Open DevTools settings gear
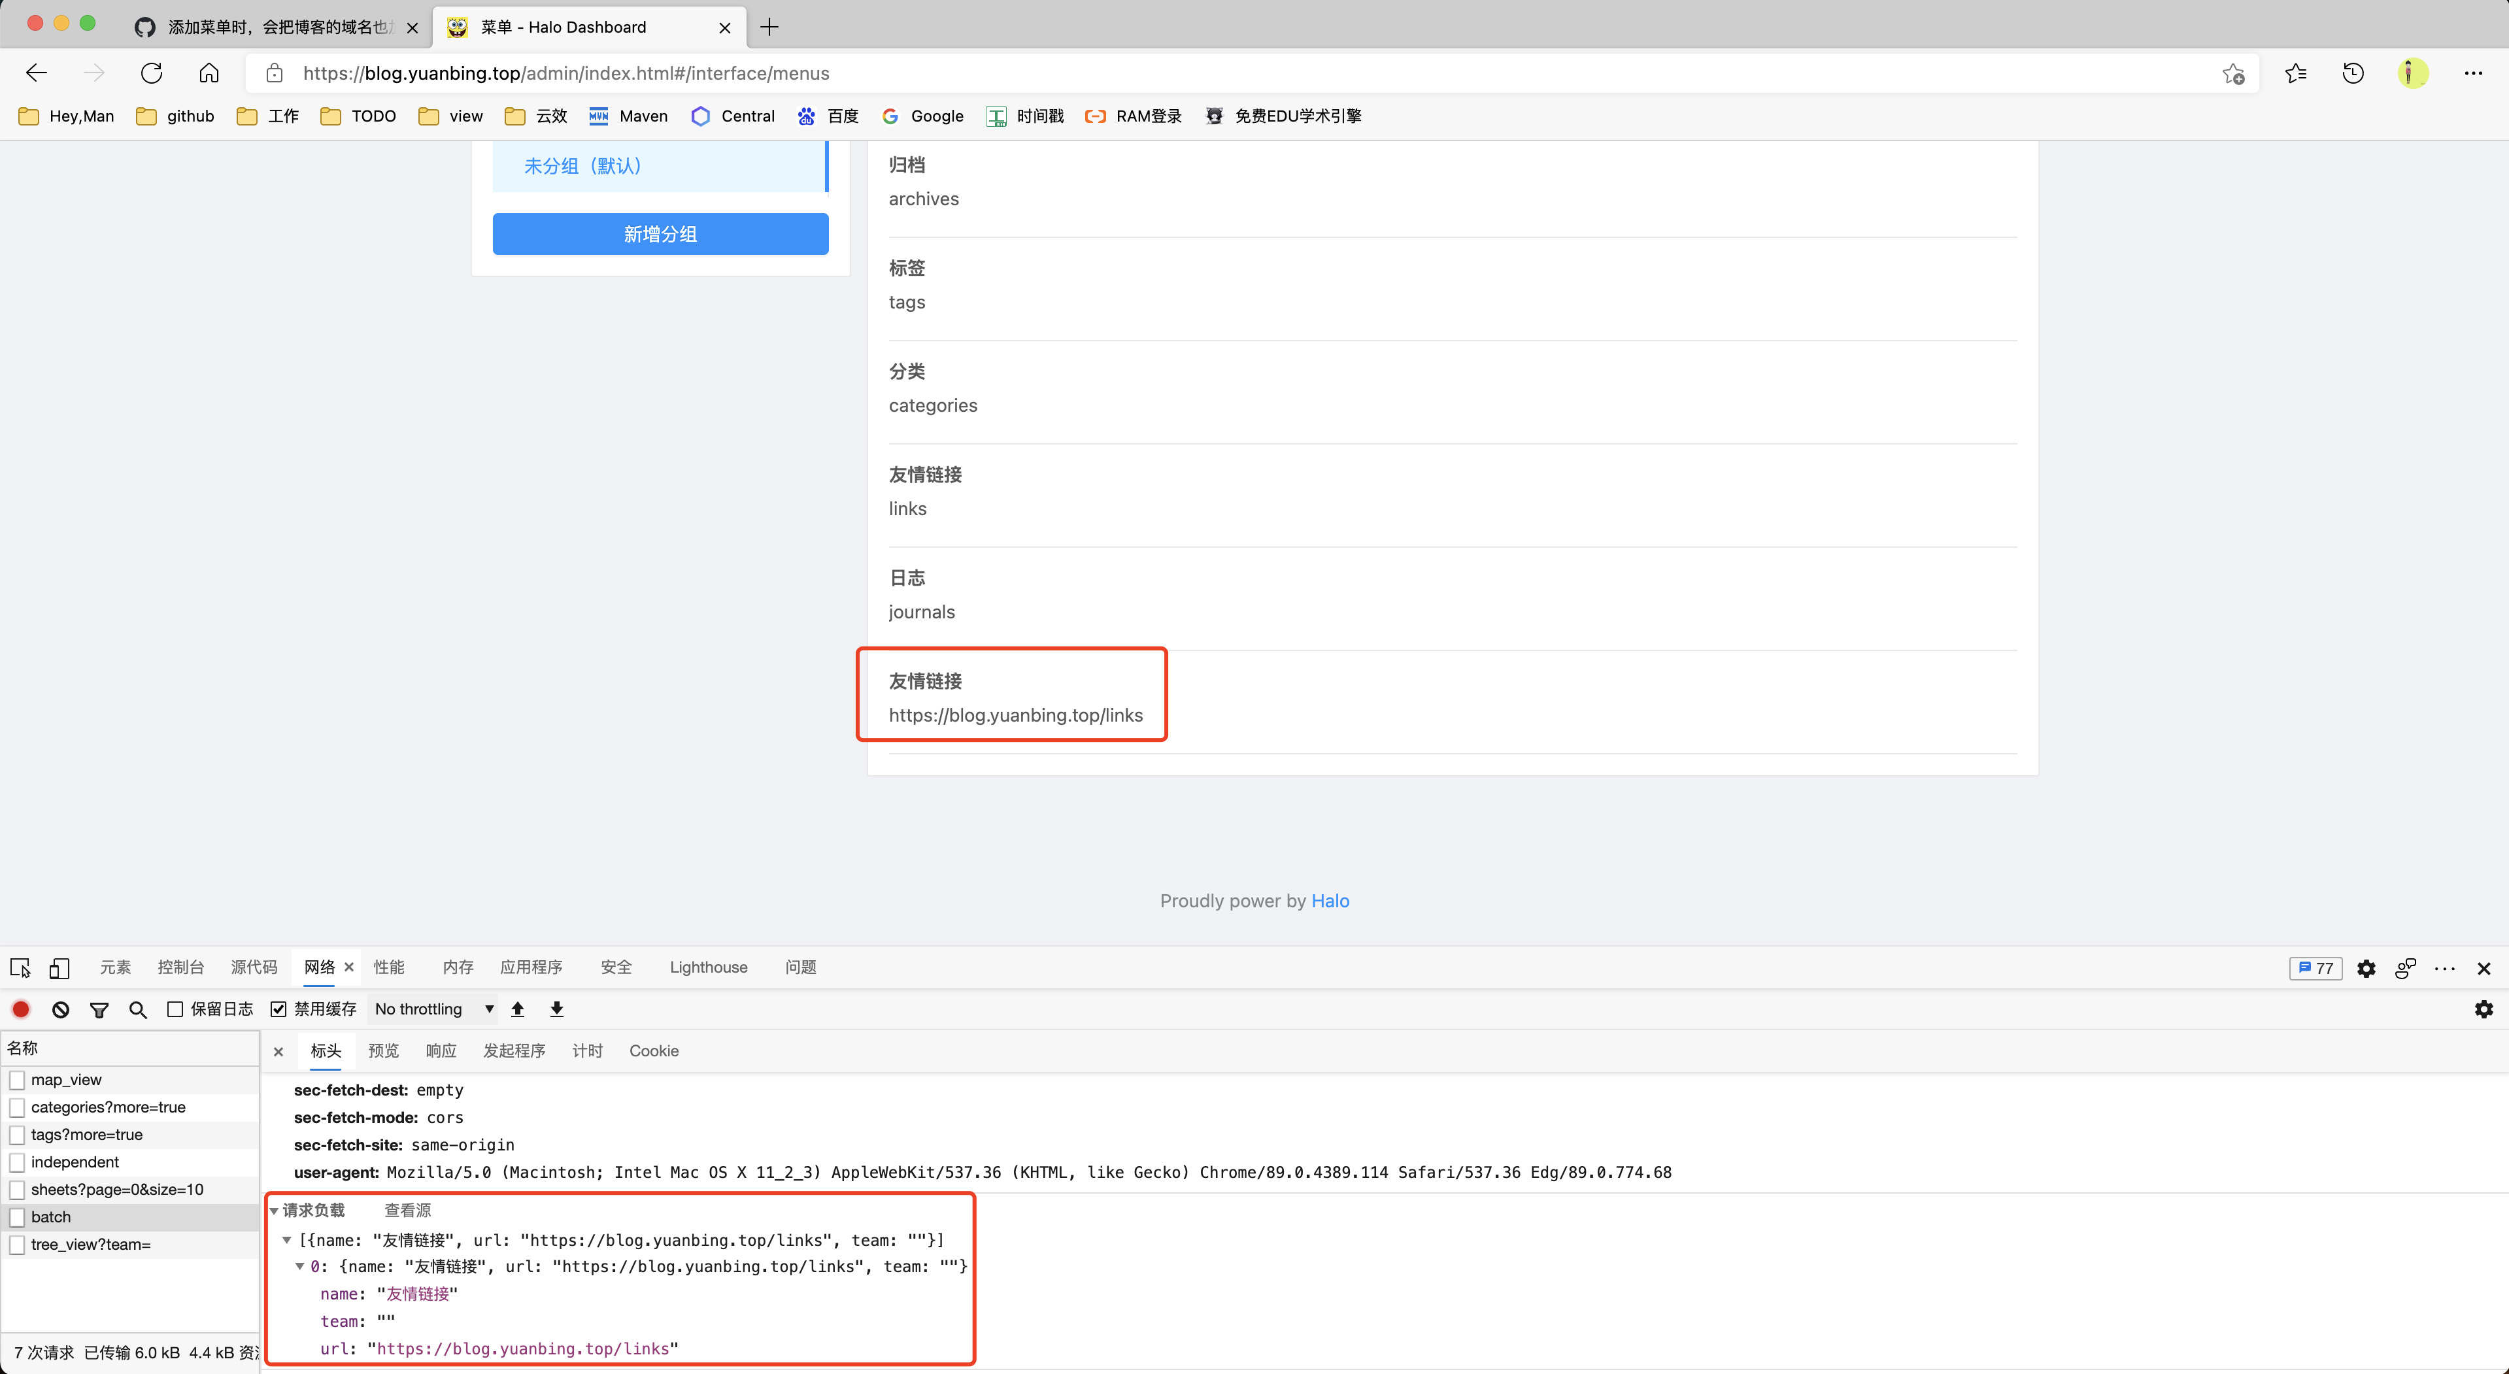The width and height of the screenshot is (2509, 1374). [2366, 968]
